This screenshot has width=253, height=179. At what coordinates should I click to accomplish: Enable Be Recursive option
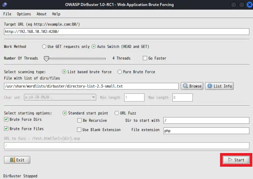coord(80,120)
